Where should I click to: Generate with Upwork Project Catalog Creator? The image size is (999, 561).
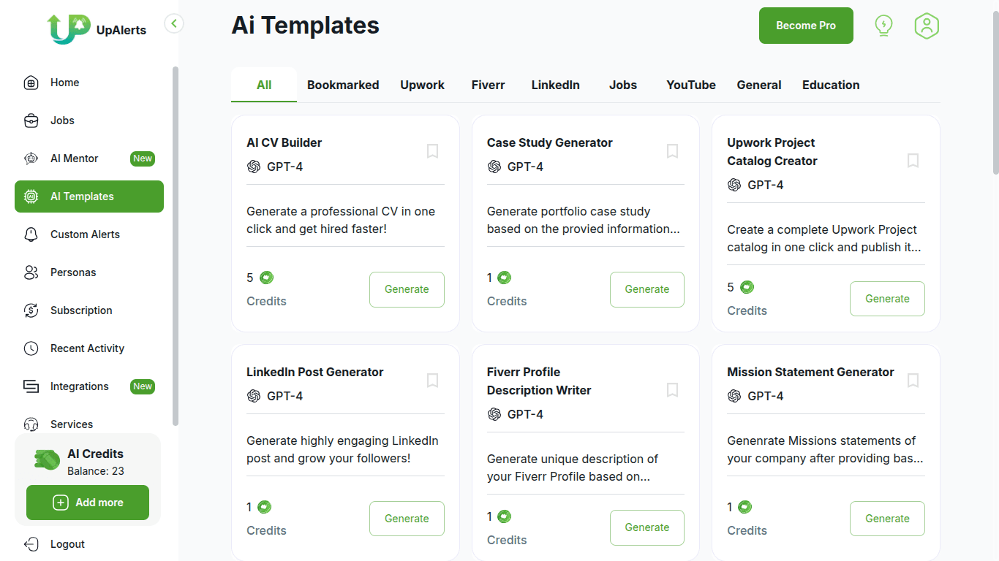(x=887, y=299)
